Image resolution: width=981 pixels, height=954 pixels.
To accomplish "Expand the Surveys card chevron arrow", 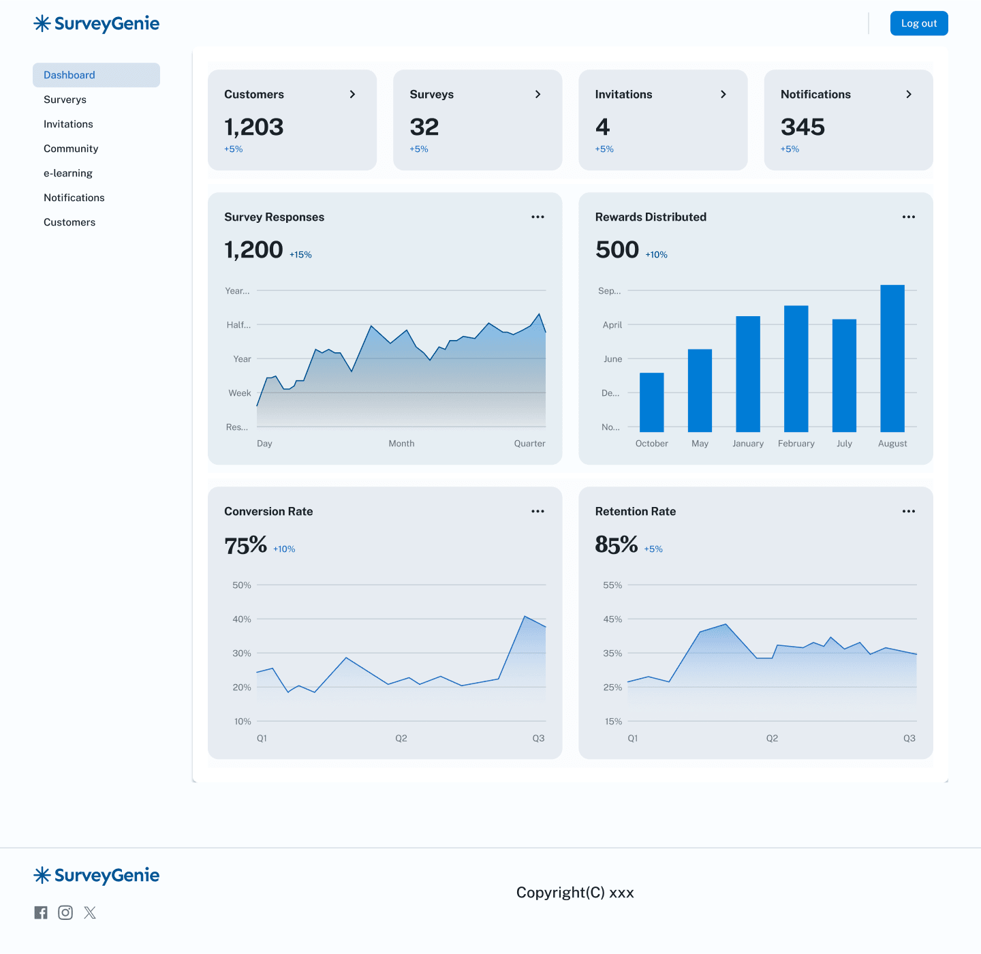I will tap(538, 94).
